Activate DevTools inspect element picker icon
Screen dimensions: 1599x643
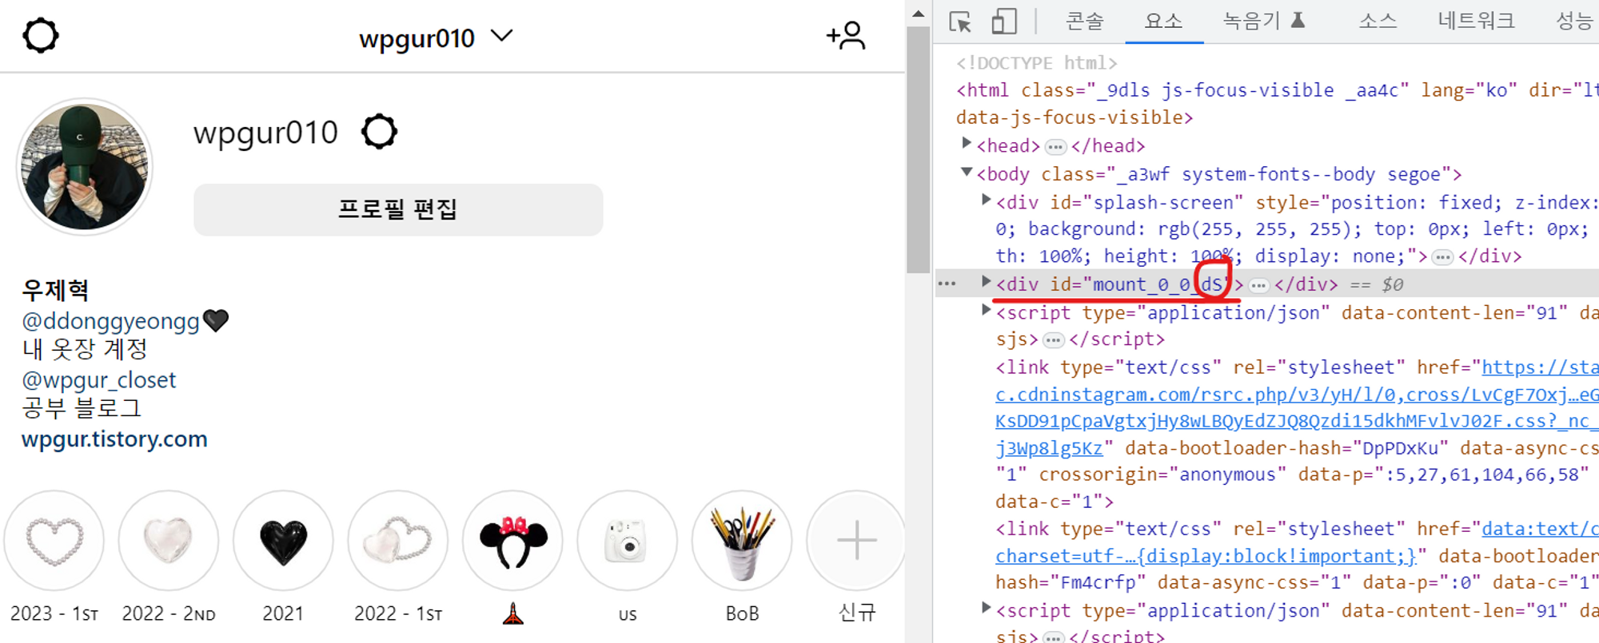pos(960,22)
